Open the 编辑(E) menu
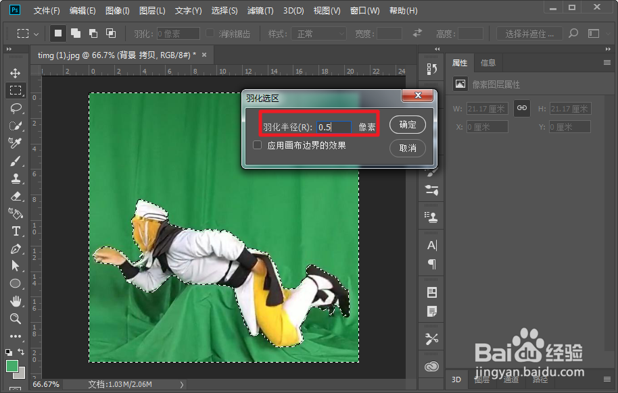The width and height of the screenshot is (618, 393). 82,11
